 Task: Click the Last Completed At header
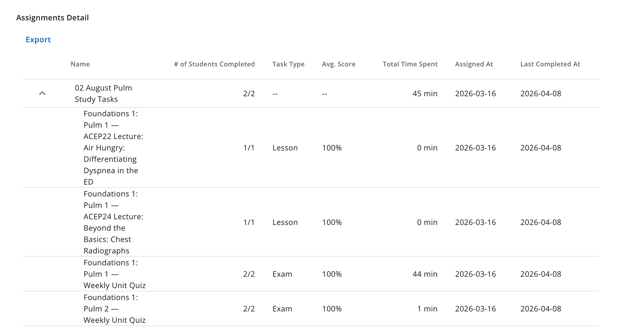[x=550, y=64]
